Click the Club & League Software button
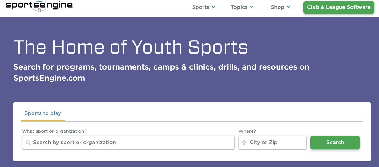The image size is (379, 167). click(x=339, y=7)
